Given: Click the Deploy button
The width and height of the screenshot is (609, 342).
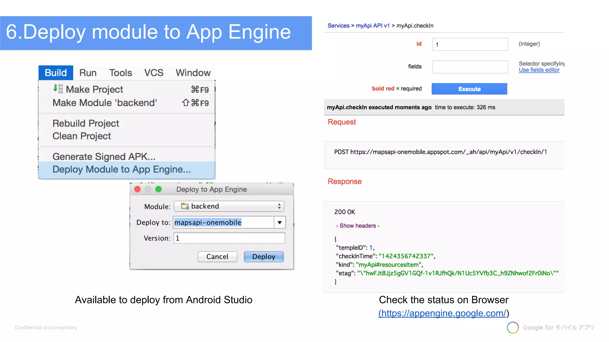Looking at the screenshot, I should 264,256.
